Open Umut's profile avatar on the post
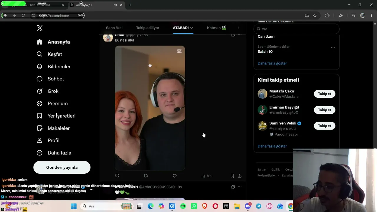Image resolution: width=377 pixels, height=212 pixels. click(108, 37)
